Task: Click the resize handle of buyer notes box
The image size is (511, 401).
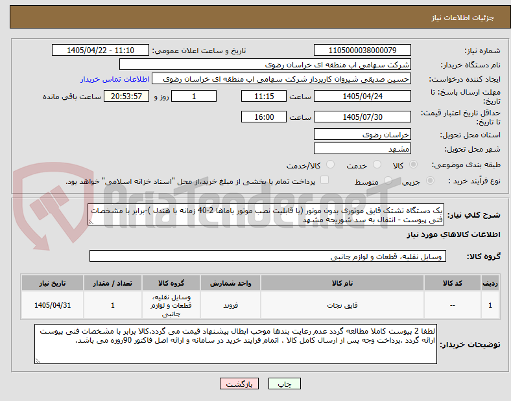Action: point(38,361)
